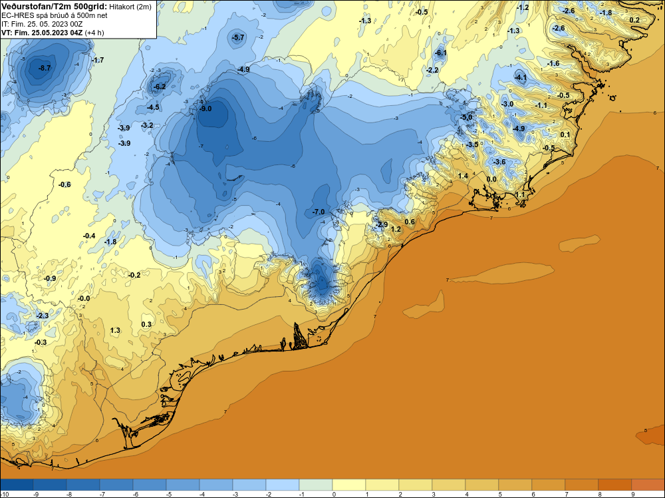Select legend swatch between 8 and 9

click(615, 485)
